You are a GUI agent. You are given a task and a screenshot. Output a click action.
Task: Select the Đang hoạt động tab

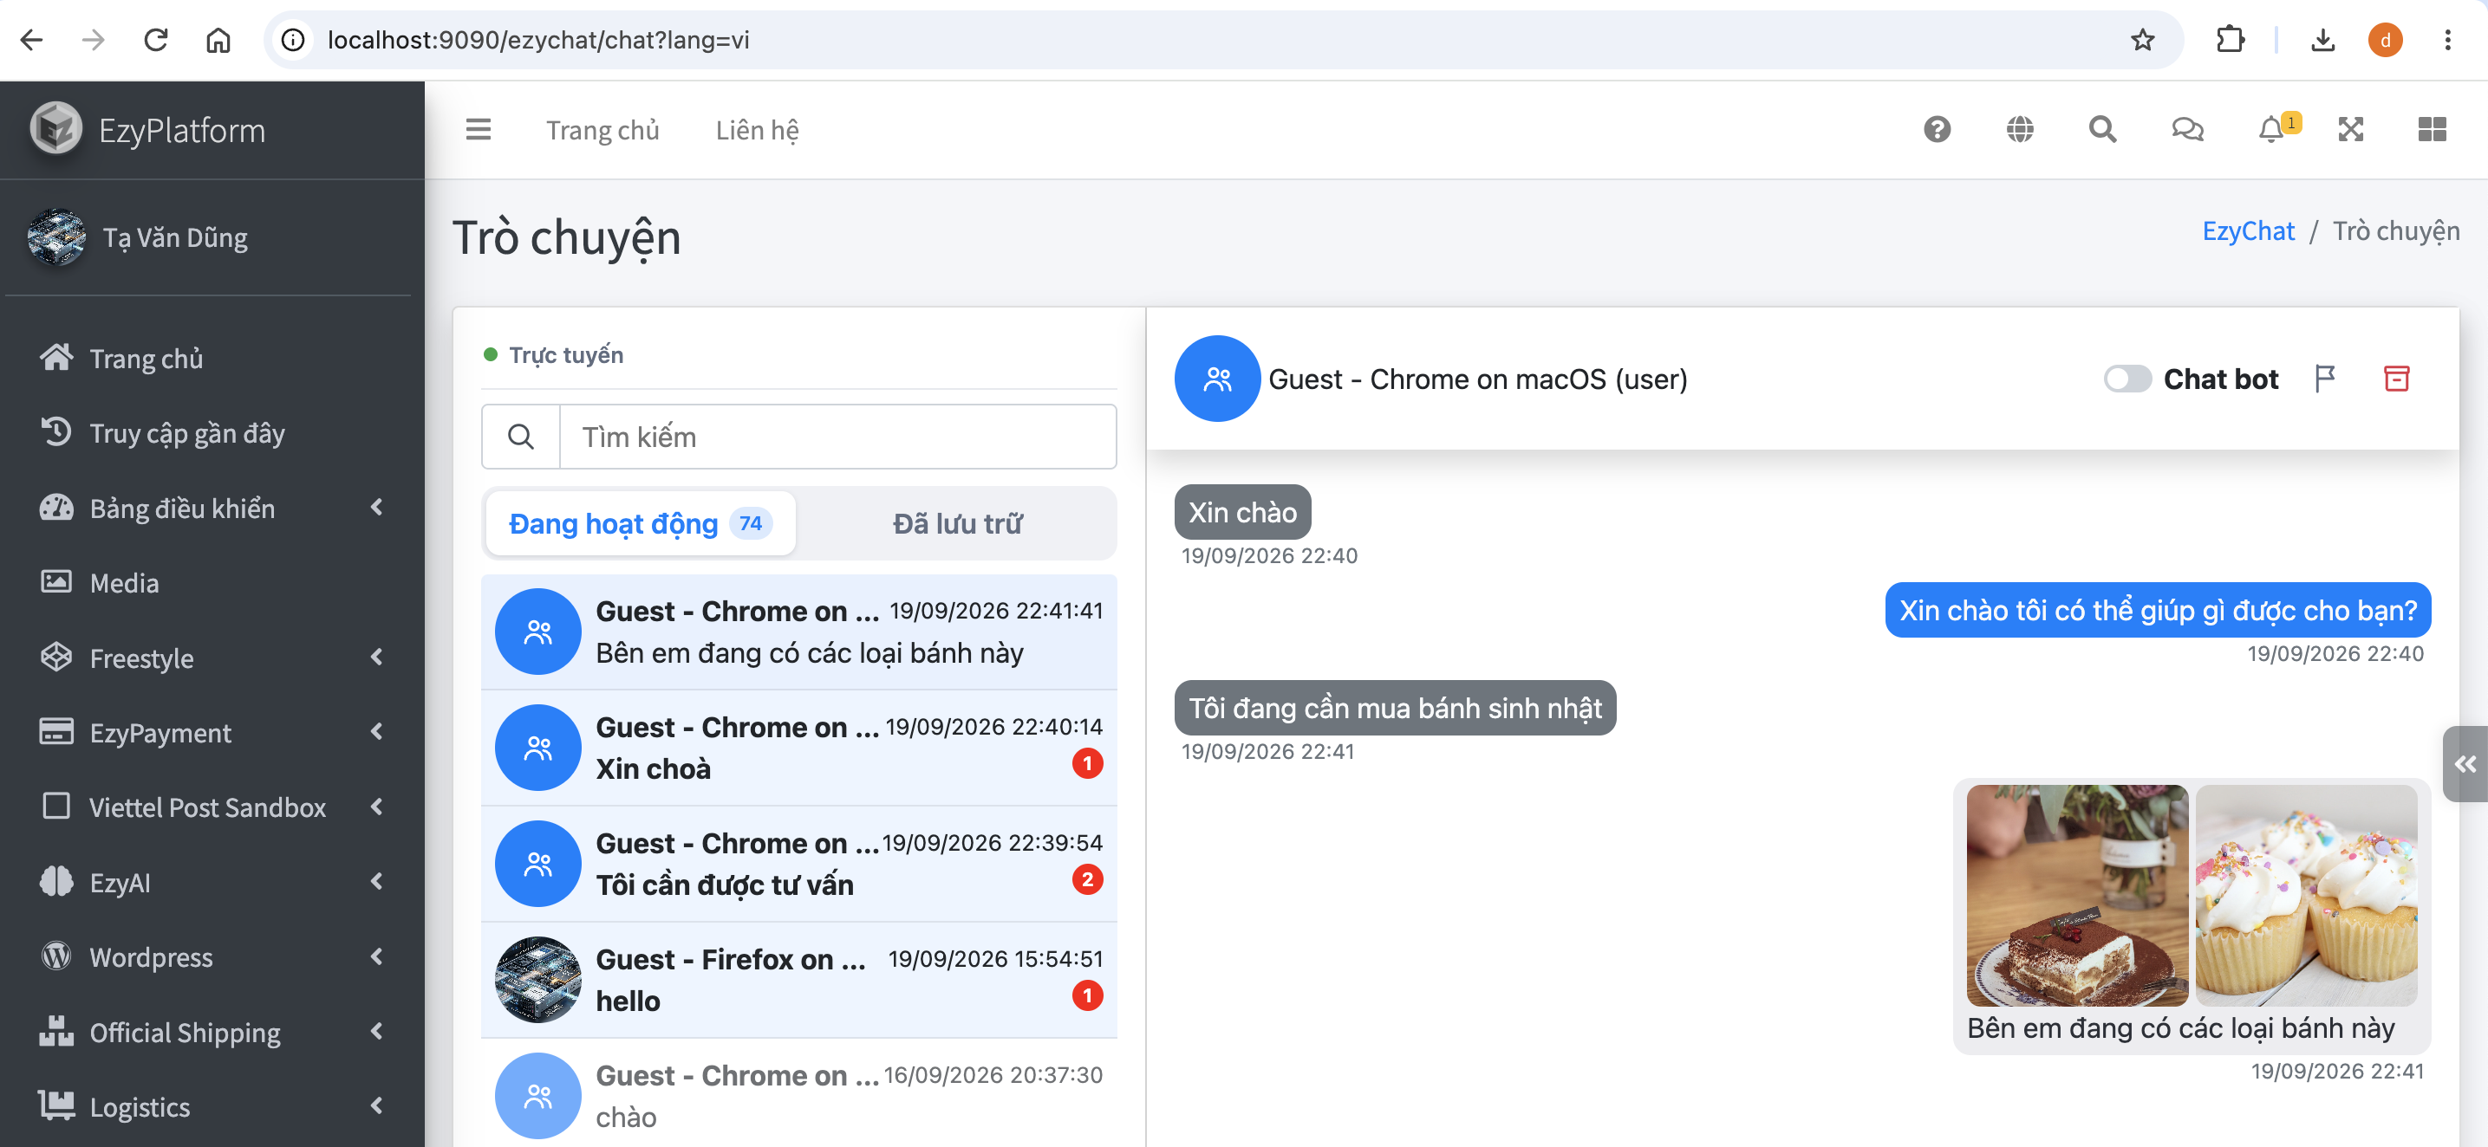(641, 523)
